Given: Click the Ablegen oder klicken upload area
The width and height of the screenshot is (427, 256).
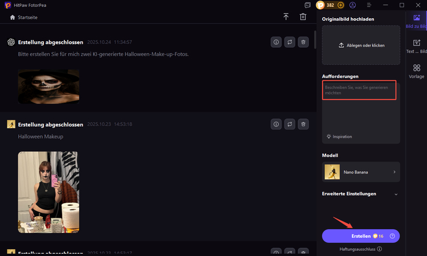Looking at the screenshot, I should (x=361, y=45).
